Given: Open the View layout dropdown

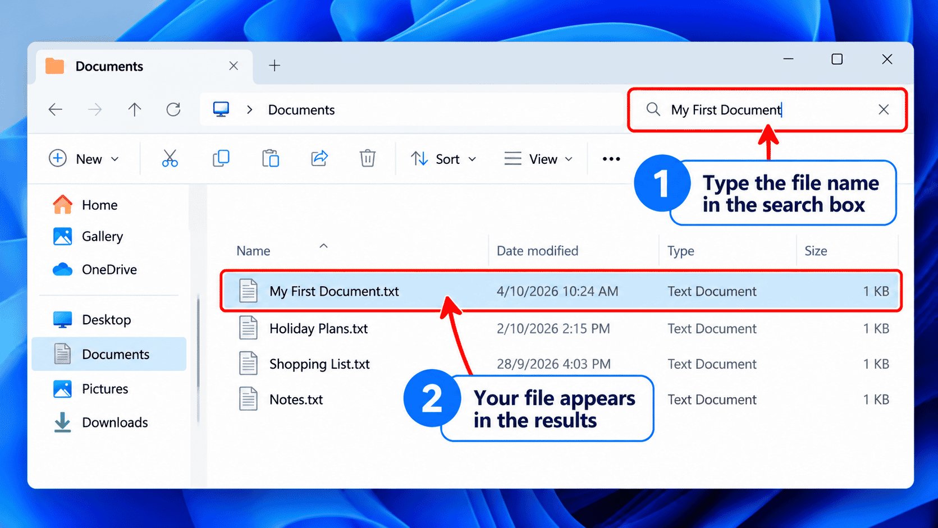Looking at the screenshot, I should click(538, 159).
